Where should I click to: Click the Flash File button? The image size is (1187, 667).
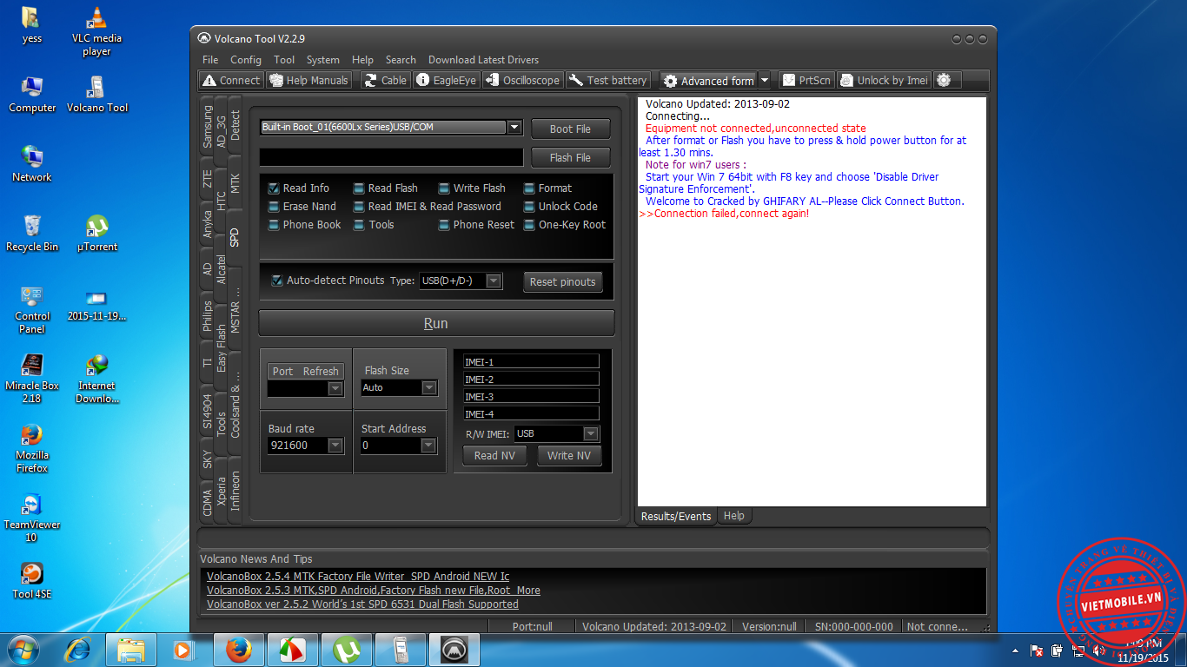tap(570, 157)
